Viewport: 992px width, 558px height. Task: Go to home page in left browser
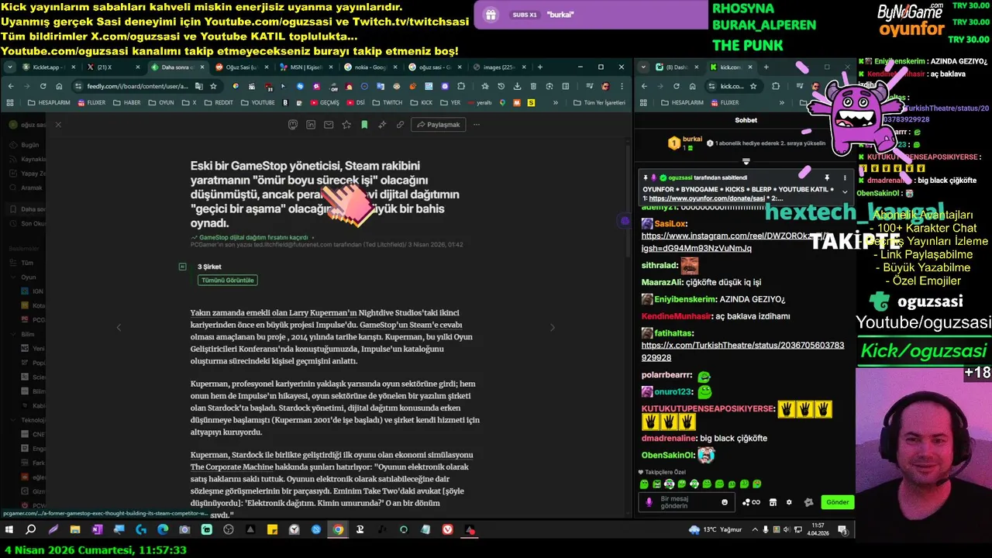(x=59, y=86)
